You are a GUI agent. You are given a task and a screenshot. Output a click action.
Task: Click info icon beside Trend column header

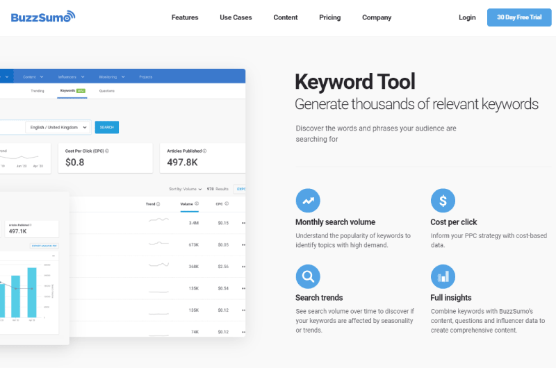[158, 204]
